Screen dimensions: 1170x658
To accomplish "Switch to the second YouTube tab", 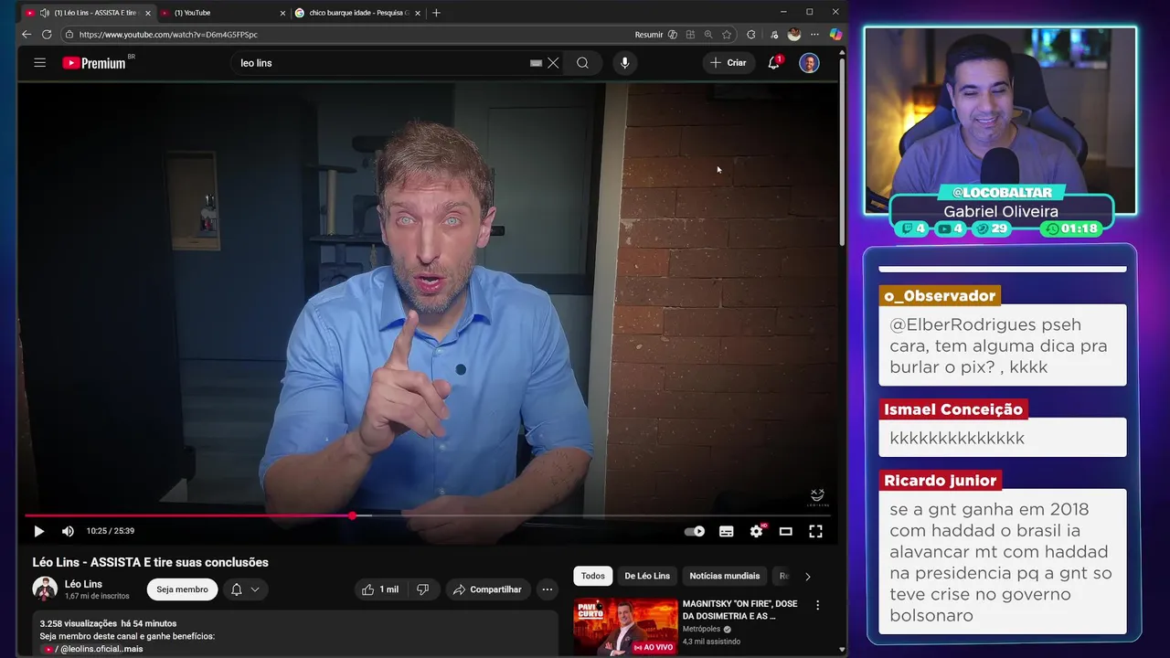I will [223, 13].
